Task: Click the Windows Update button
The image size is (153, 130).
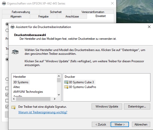Action: (x=107, y=106)
